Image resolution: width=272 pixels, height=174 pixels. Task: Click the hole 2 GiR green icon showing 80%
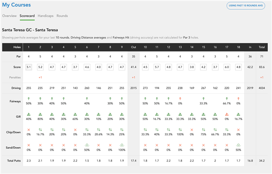coord(40,114)
